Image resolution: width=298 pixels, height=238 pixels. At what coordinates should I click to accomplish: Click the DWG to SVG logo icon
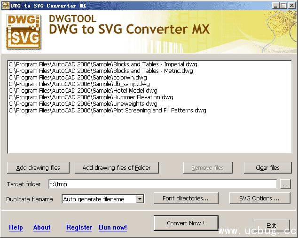click(23, 31)
